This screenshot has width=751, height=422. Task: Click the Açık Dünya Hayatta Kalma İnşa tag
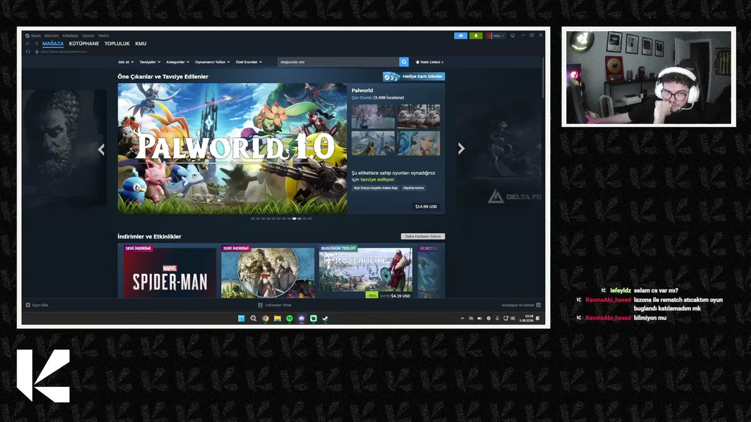(375, 188)
